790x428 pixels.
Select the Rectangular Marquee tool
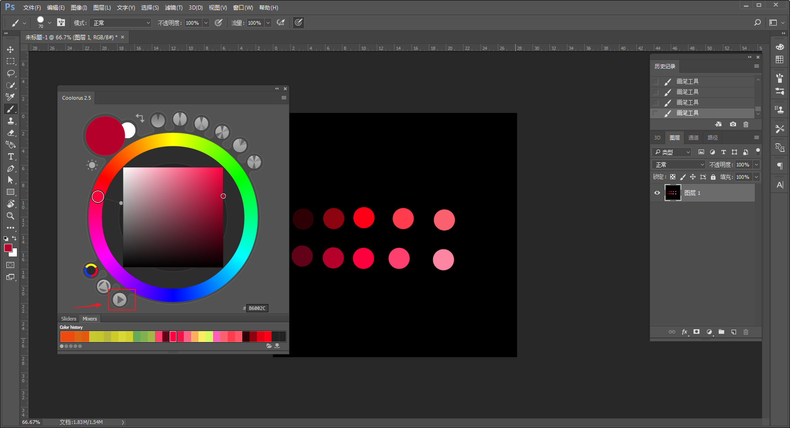11,61
